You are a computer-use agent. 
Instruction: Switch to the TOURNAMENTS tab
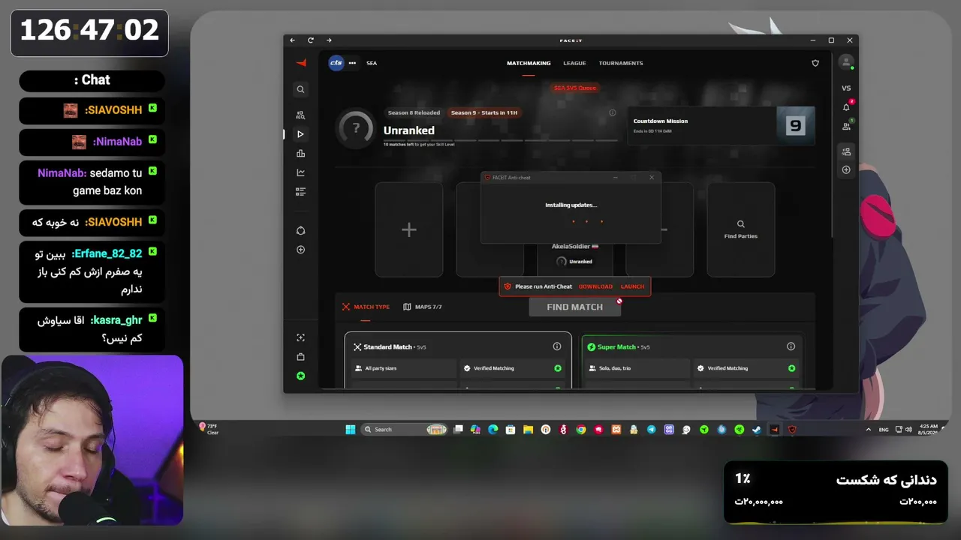621,63
